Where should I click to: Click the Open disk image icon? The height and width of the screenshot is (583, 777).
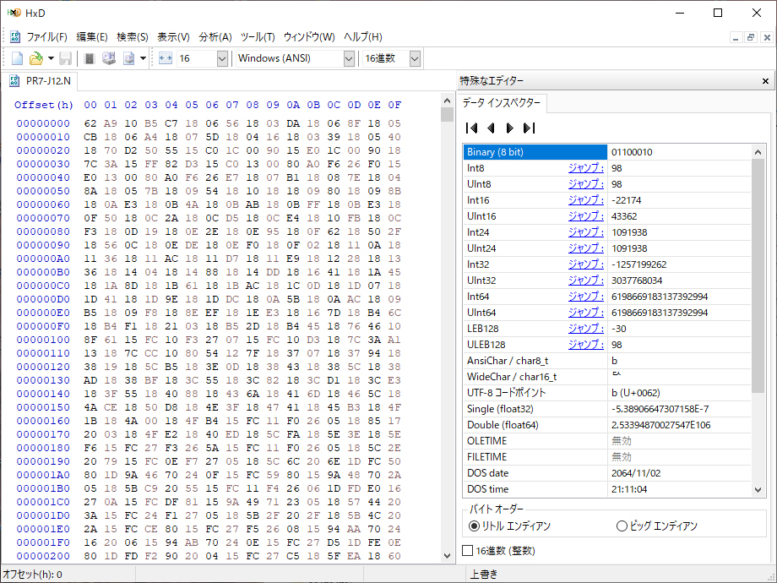129,58
